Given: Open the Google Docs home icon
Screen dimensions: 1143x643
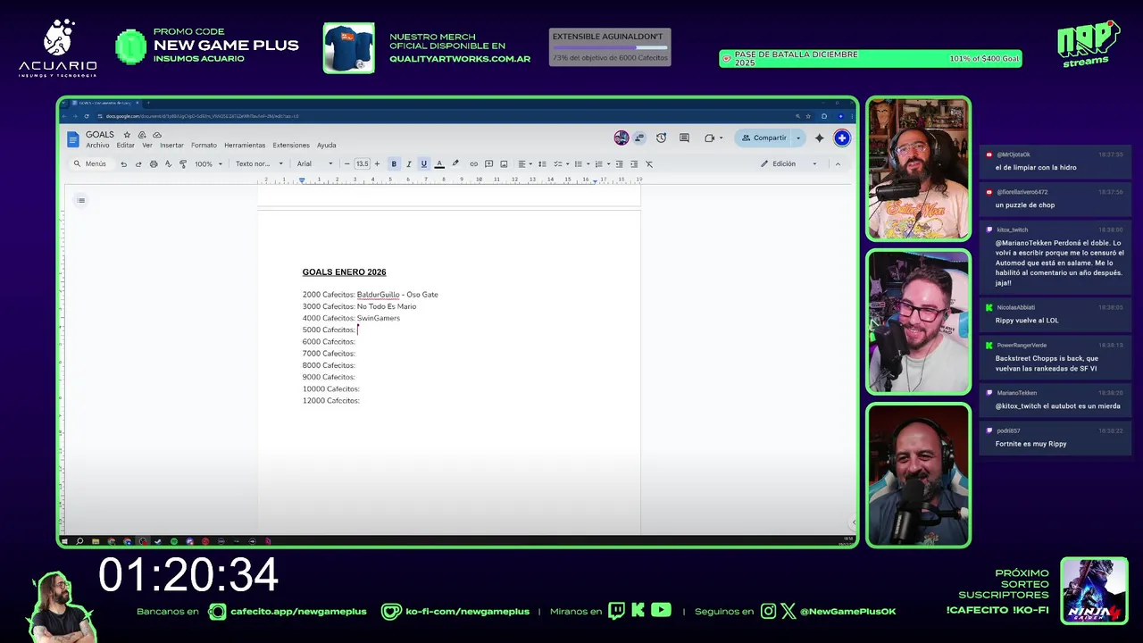Looking at the screenshot, I should 73,139.
